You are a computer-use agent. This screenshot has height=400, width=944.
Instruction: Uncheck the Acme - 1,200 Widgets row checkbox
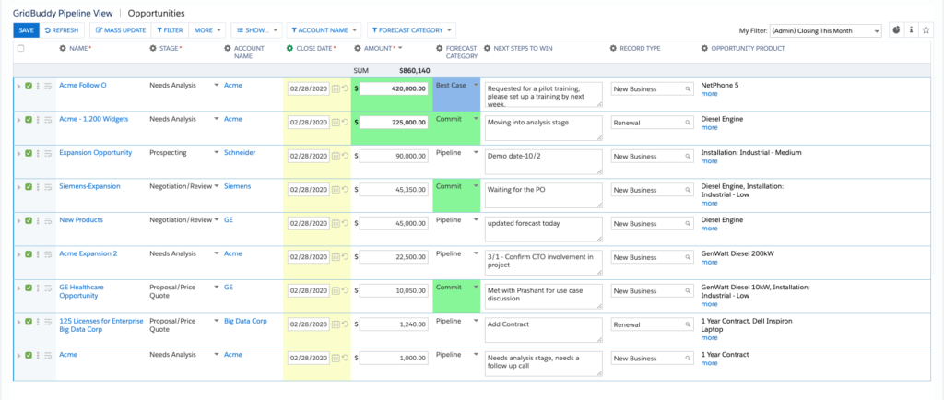pyautogui.click(x=29, y=120)
